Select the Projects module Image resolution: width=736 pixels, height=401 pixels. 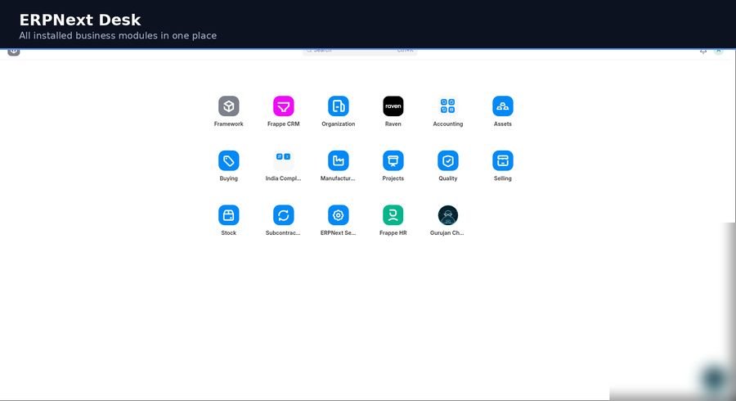(393, 160)
